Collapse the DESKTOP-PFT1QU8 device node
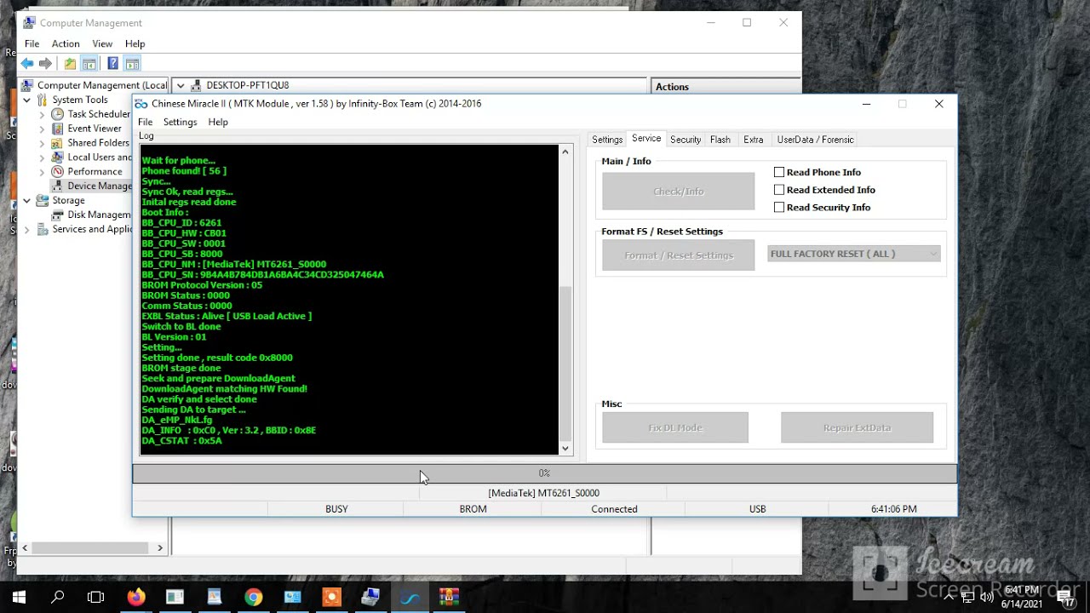This screenshot has width=1090, height=613. click(x=181, y=85)
